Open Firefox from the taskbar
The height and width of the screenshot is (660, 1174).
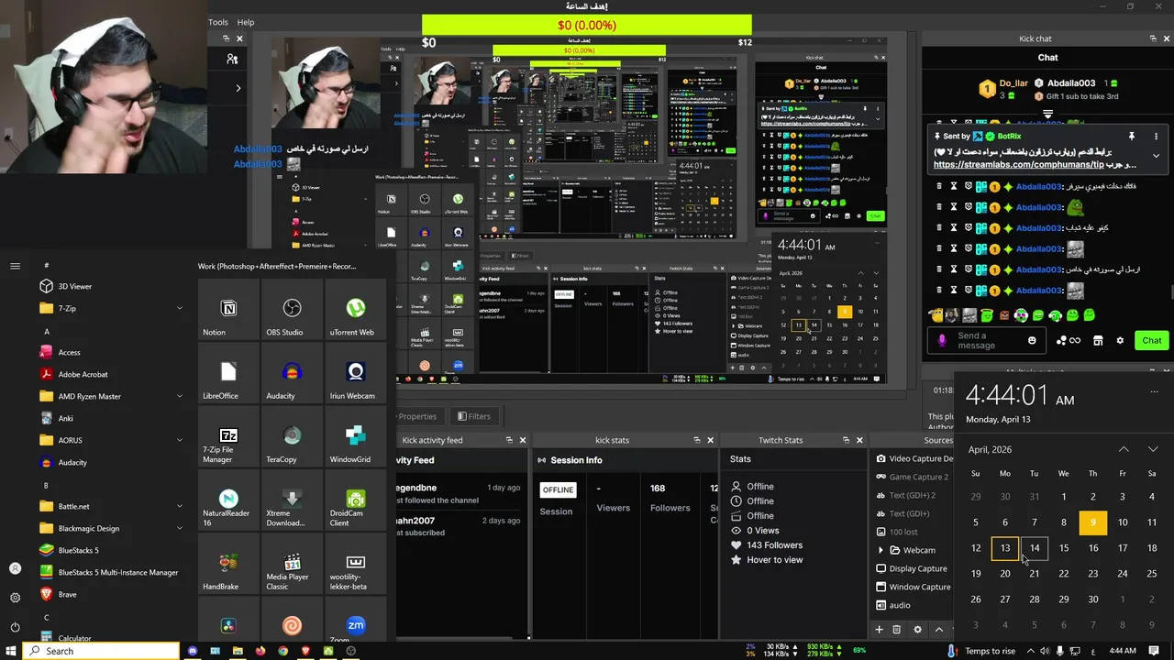pyautogui.click(x=260, y=651)
